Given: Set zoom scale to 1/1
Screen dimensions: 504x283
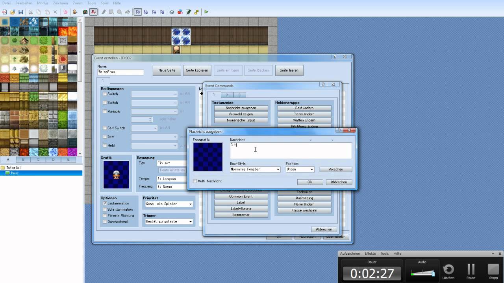Looking at the screenshot, I should (137, 12).
